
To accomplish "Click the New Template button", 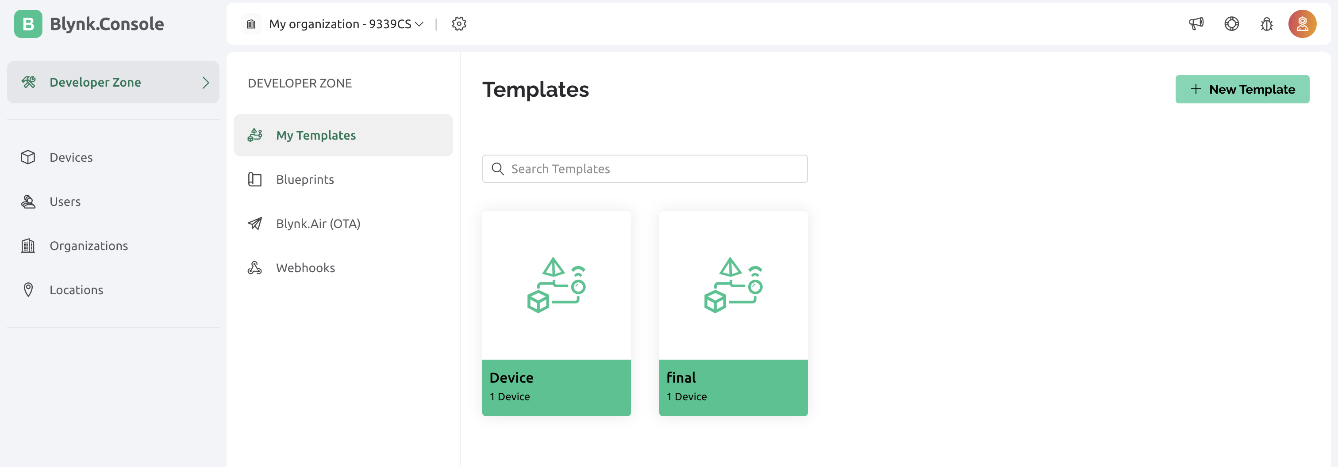I will point(1242,89).
